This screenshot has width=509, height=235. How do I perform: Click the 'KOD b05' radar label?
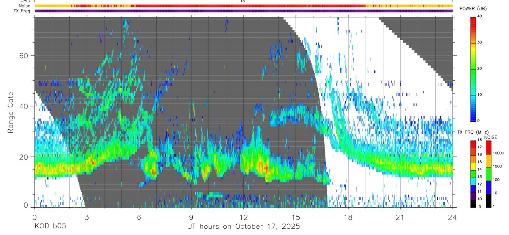point(50,226)
